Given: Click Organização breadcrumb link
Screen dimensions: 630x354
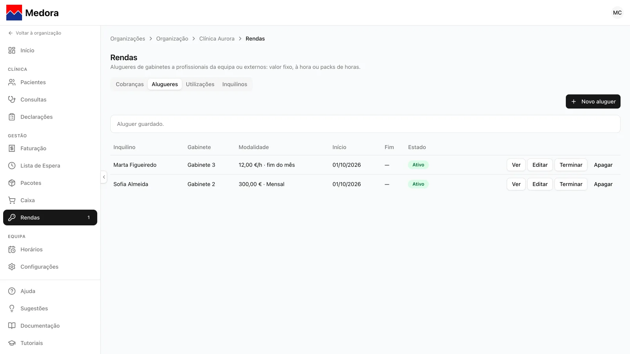Looking at the screenshot, I should [x=172, y=39].
